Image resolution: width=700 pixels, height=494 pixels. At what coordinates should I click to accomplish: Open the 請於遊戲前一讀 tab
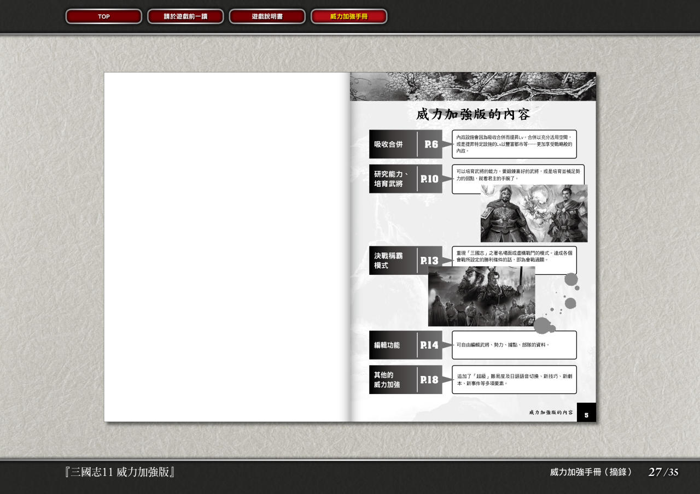[185, 16]
